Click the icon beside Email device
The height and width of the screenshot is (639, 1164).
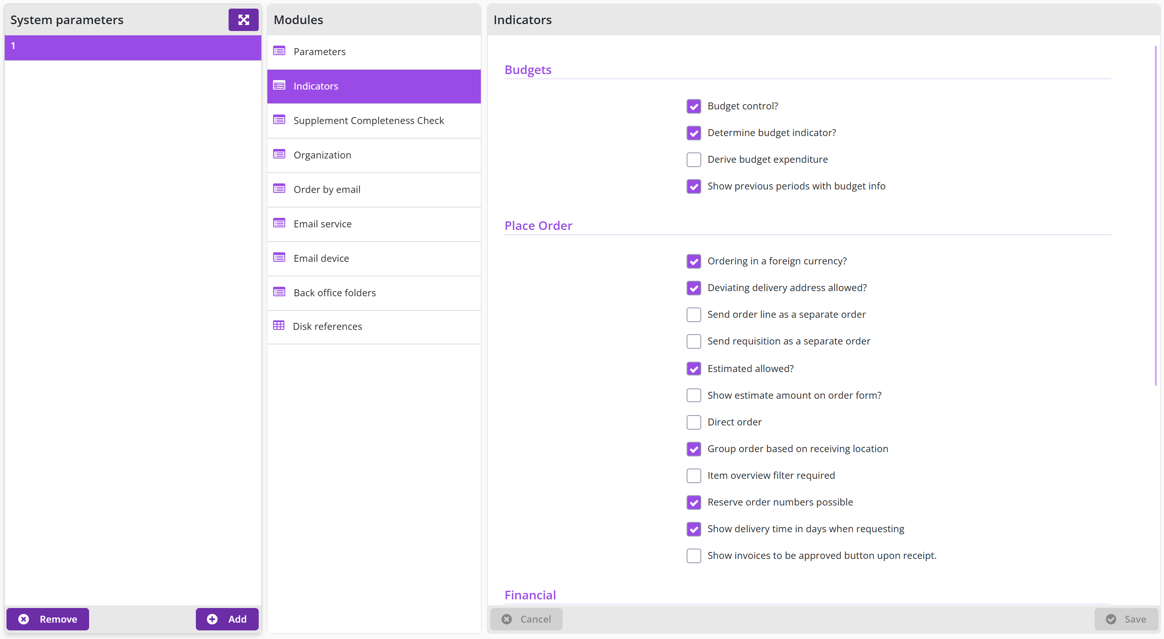(x=279, y=257)
